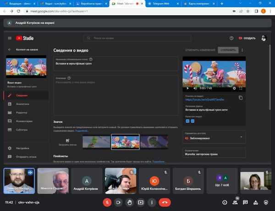Open Субтитры in the sidebar
Viewport: 275px width, 211px height.
tap(26, 130)
